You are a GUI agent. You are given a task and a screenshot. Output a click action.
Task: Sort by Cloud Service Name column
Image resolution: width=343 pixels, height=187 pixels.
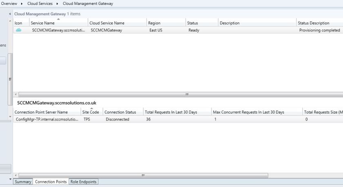(117, 23)
